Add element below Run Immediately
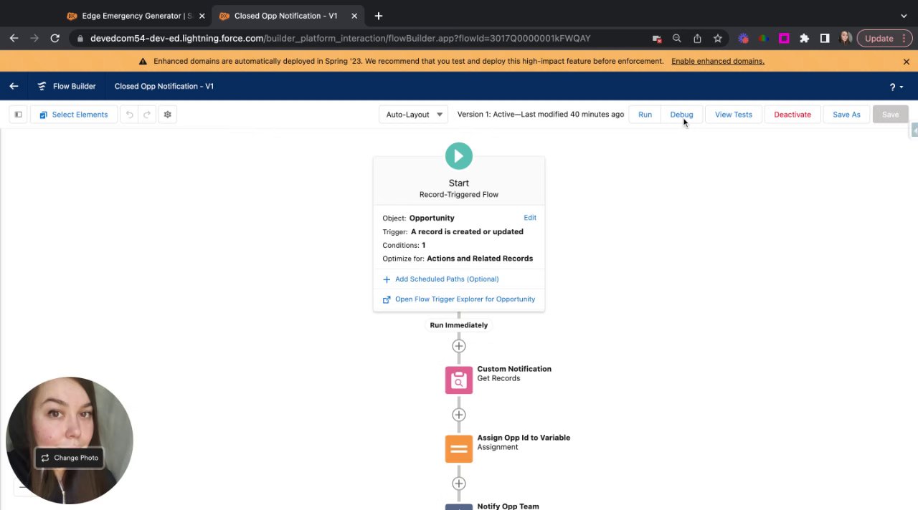The width and height of the screenshot is (918, 510). tap(459, 346)
